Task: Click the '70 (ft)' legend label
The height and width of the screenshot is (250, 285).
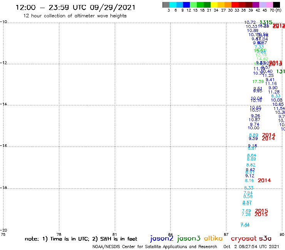Action: pyautogui.click(x=275, y=10)
